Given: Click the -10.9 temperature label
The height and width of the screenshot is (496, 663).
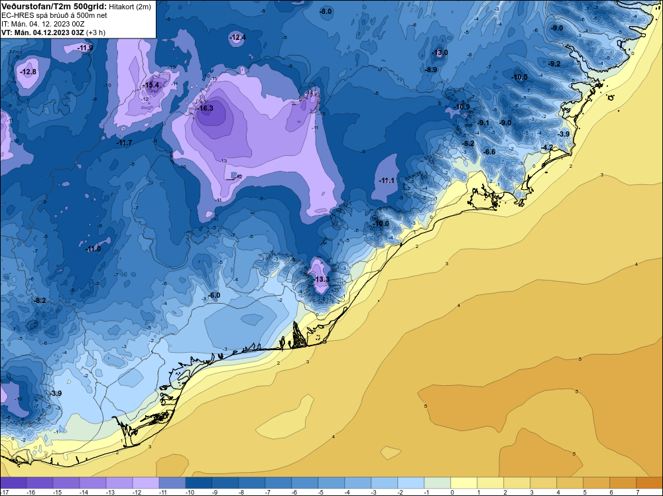Looking at the screenshot, I should (x=462, y=107).
